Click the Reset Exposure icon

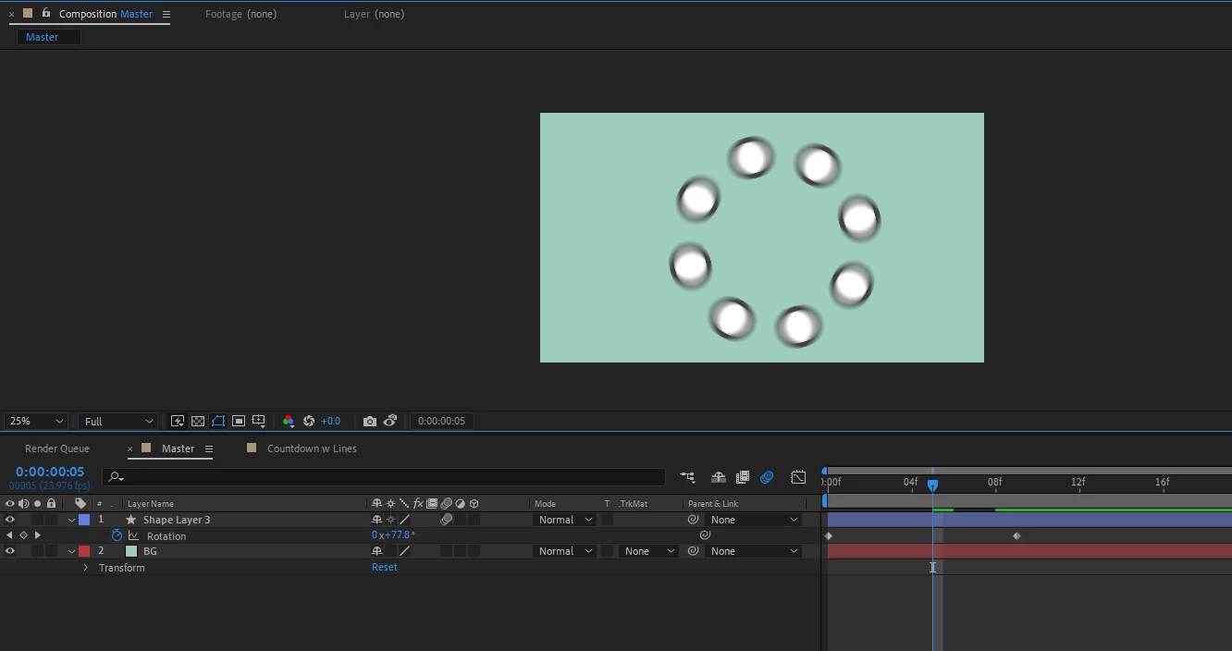click(309, 421)
